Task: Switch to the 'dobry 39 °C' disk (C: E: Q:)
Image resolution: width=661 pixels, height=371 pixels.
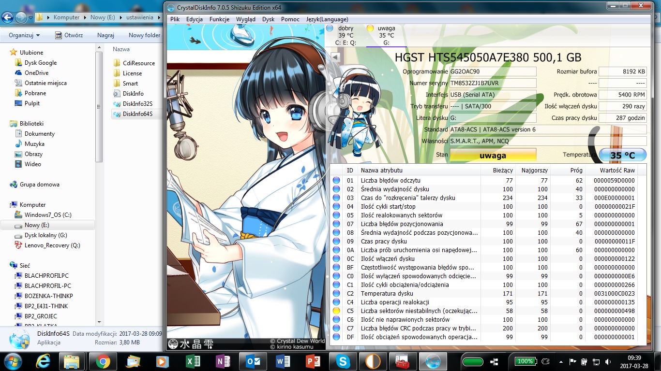Action: tap(346, 35)
